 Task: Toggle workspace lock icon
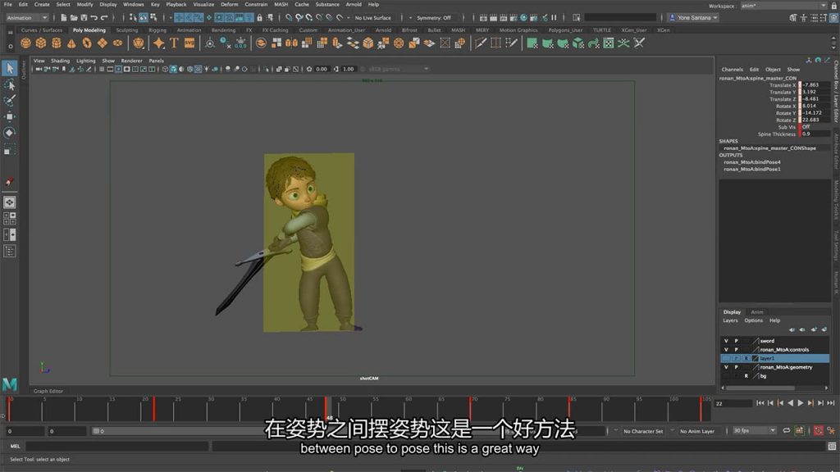[x=834, y=6]
